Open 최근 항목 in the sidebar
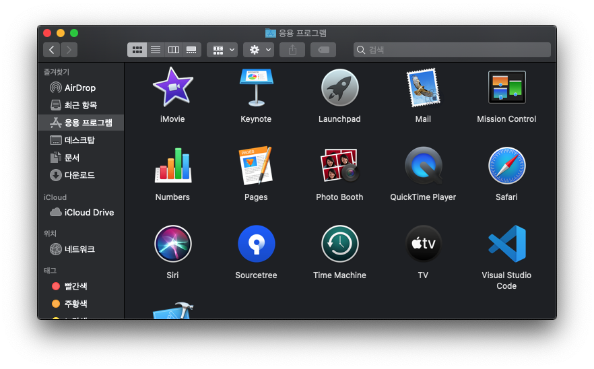 pos(81,105)
